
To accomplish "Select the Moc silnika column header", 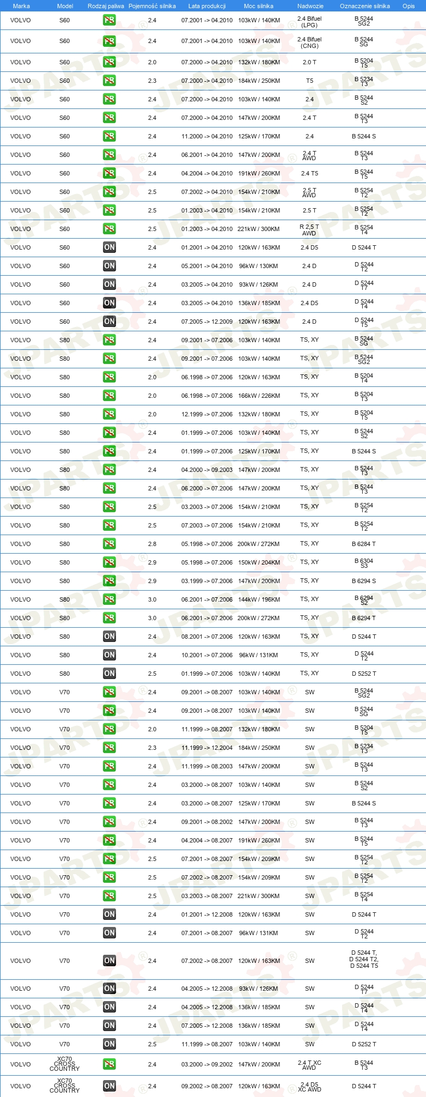I will 259,6.
